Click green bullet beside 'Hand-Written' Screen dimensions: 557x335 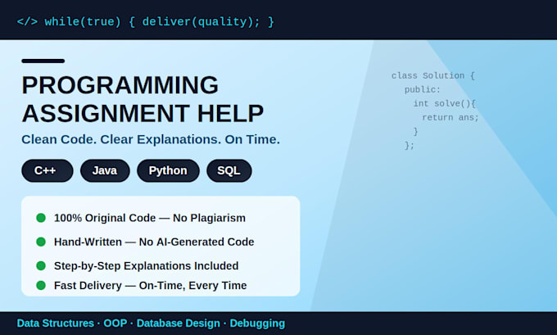point(41,242)
